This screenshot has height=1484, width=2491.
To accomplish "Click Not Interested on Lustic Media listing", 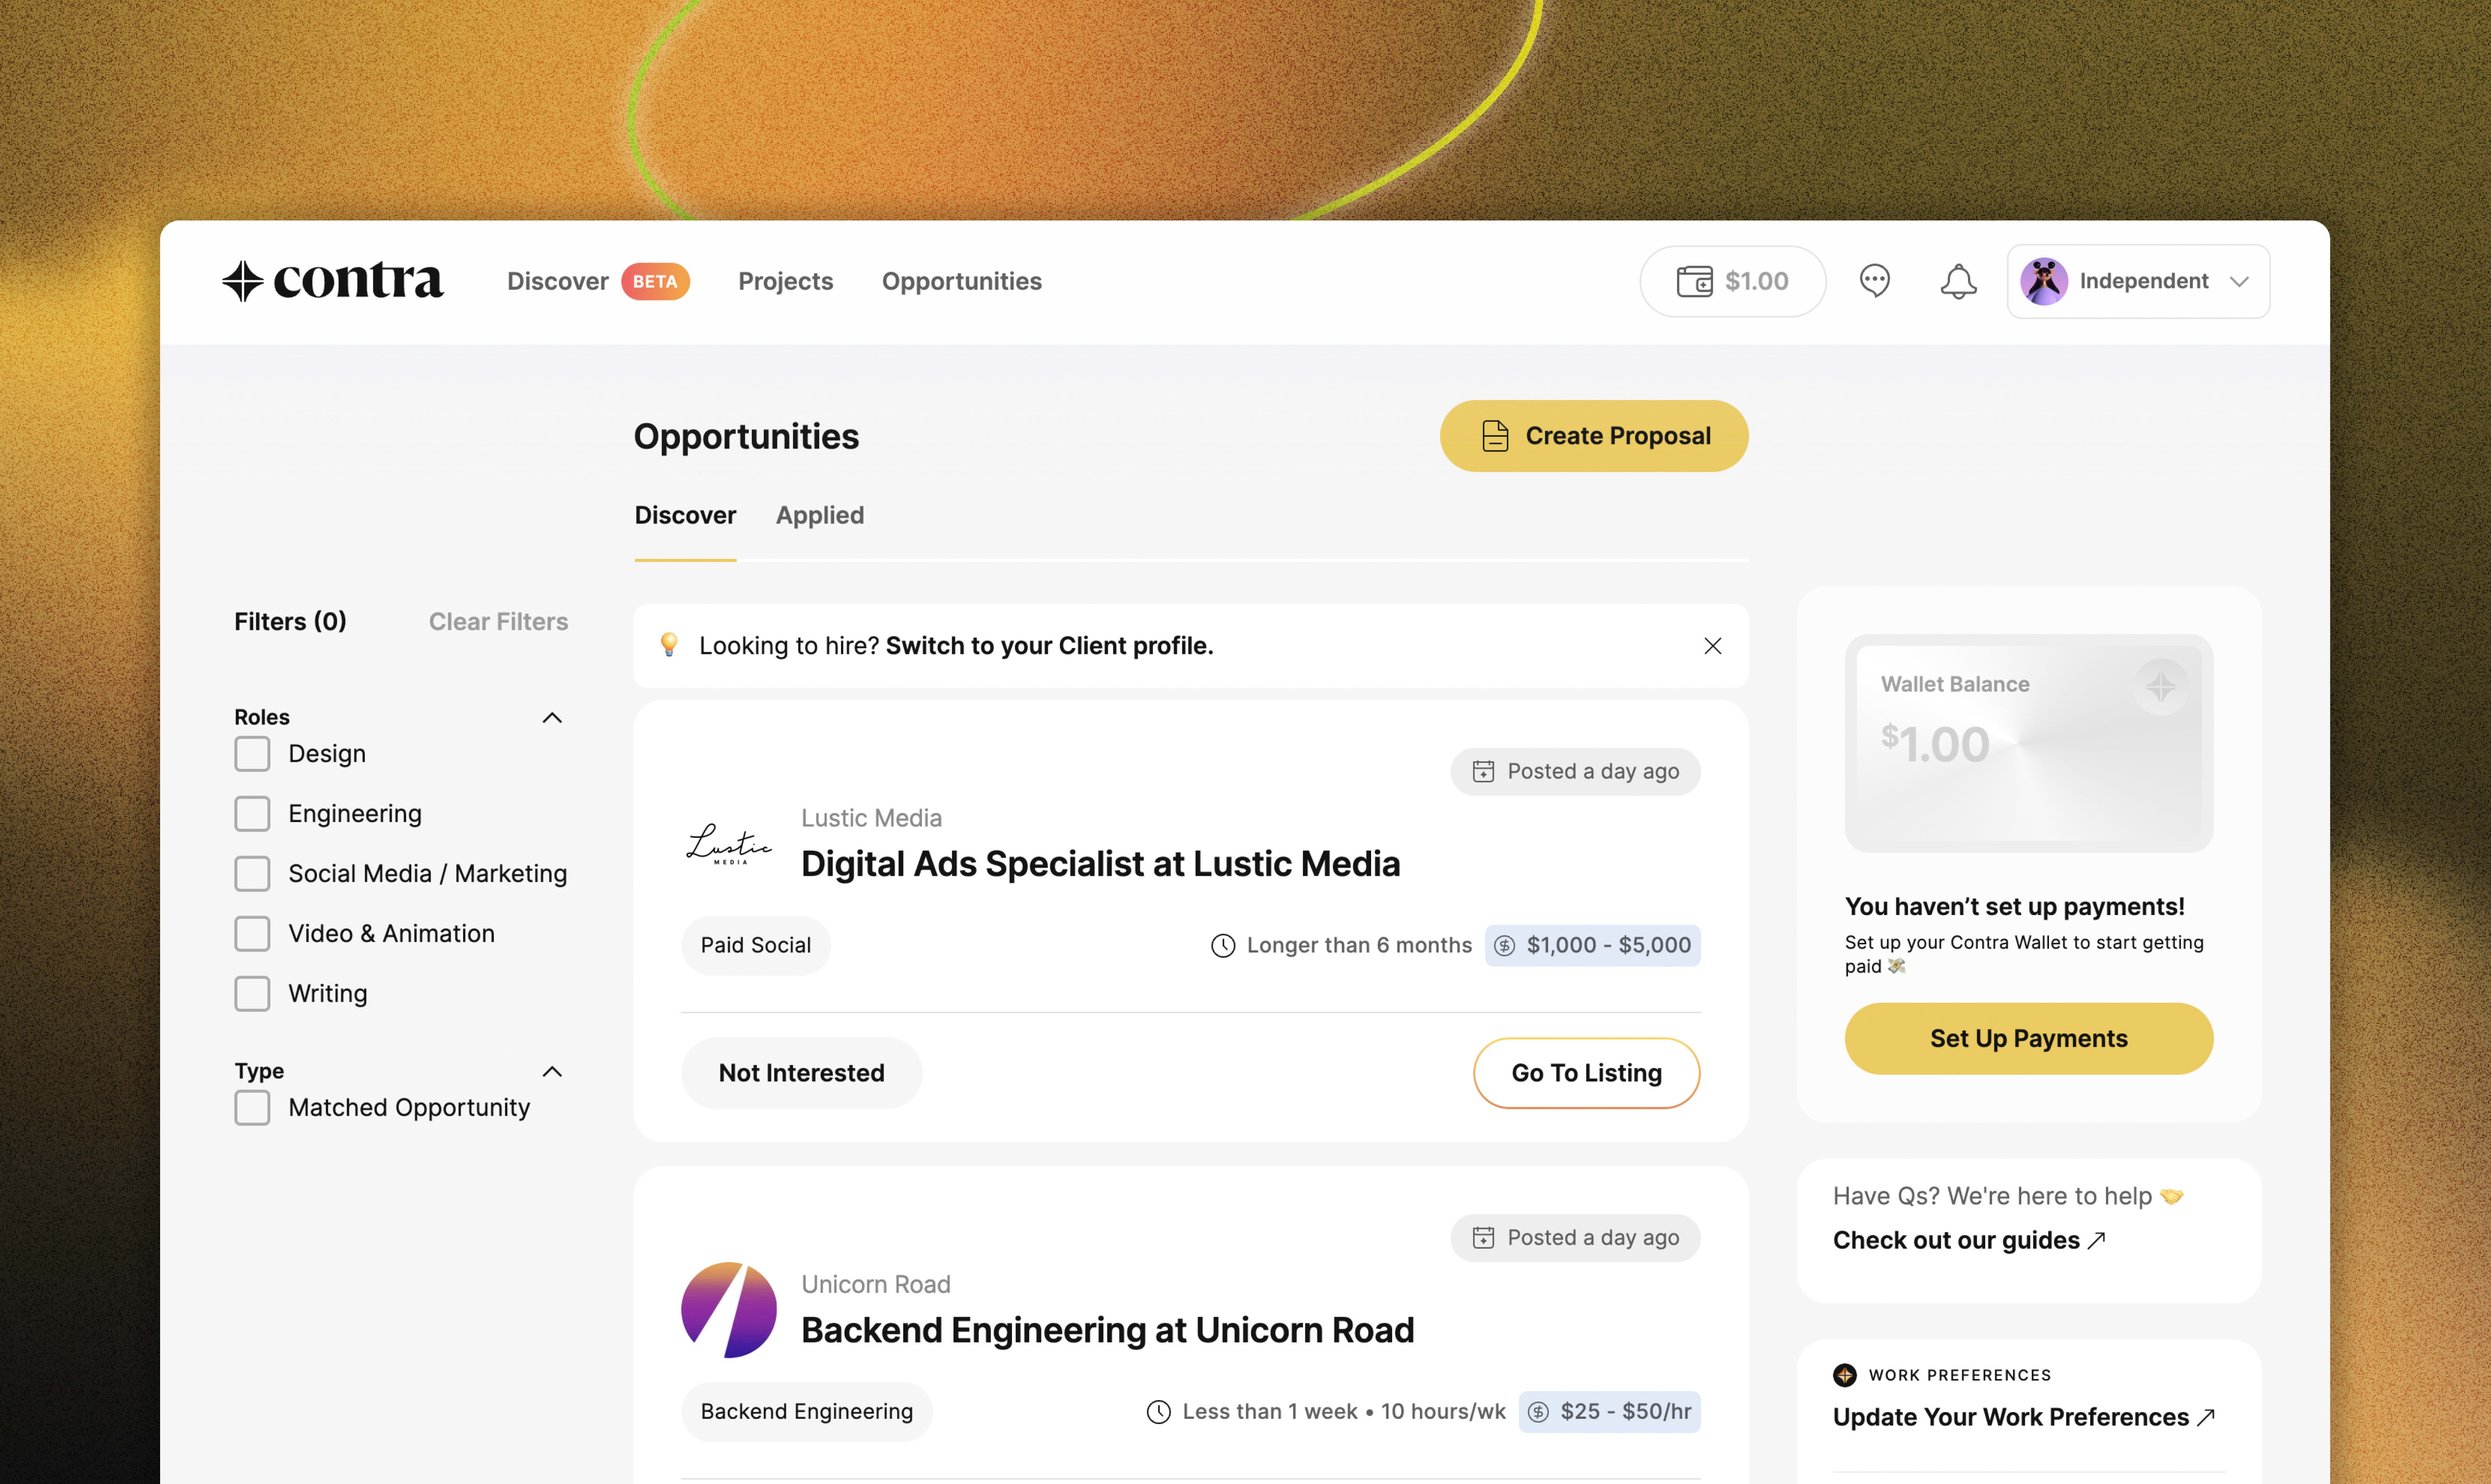I will click(801, 1073).
